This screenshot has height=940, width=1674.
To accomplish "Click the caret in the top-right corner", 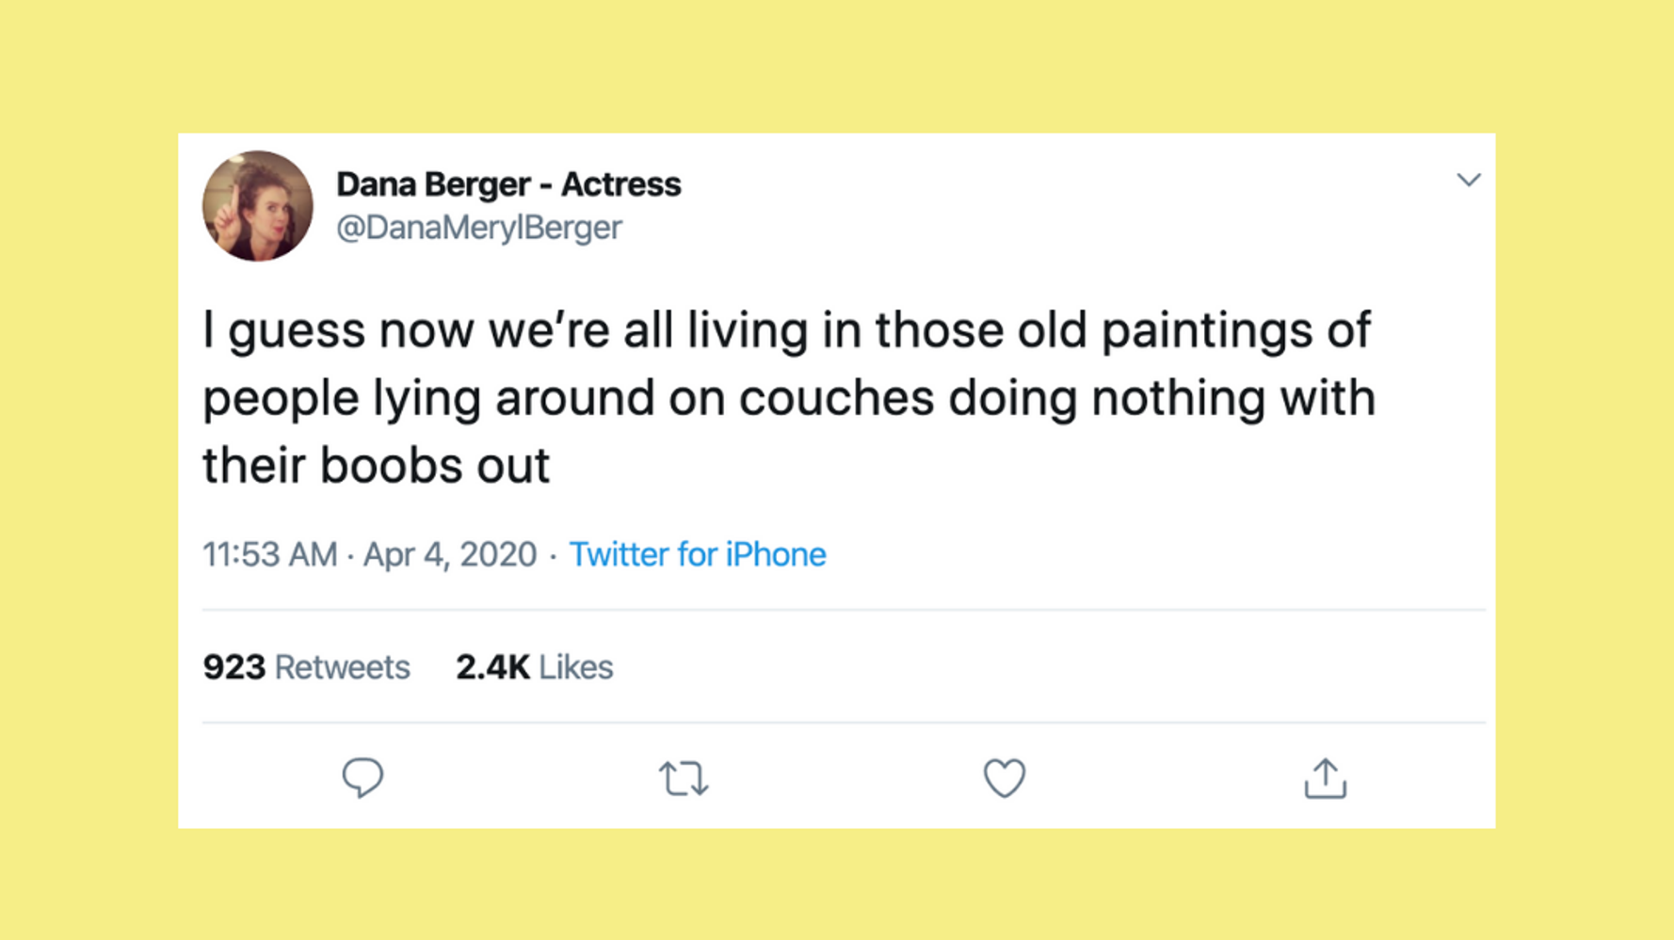I will click(x=1469, y=180).
